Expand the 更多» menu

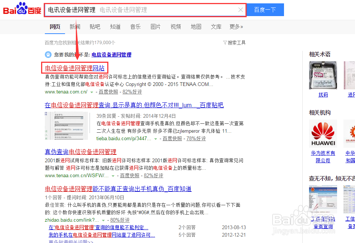coord(236,27)
